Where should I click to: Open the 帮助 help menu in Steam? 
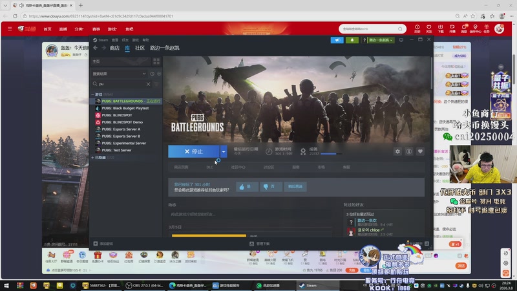tap(146, 40)
